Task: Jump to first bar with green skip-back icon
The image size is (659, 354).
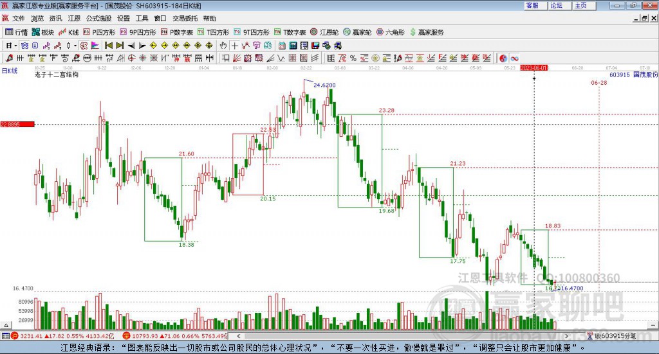Action: pyautogui.click(x=108, y=46)
